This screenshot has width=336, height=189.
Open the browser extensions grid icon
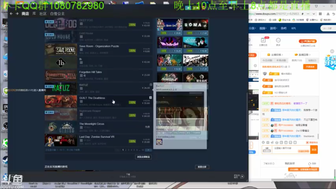(x=320, y=14)
